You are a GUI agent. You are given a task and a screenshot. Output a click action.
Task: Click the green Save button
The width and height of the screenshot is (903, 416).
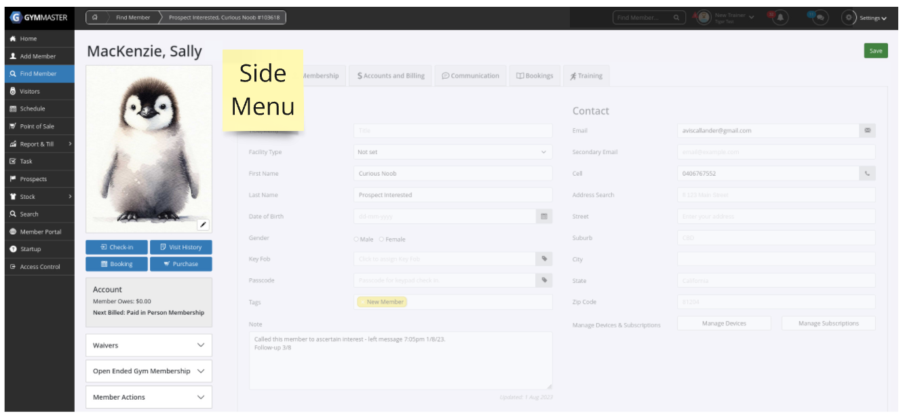(x=875, y=51)
